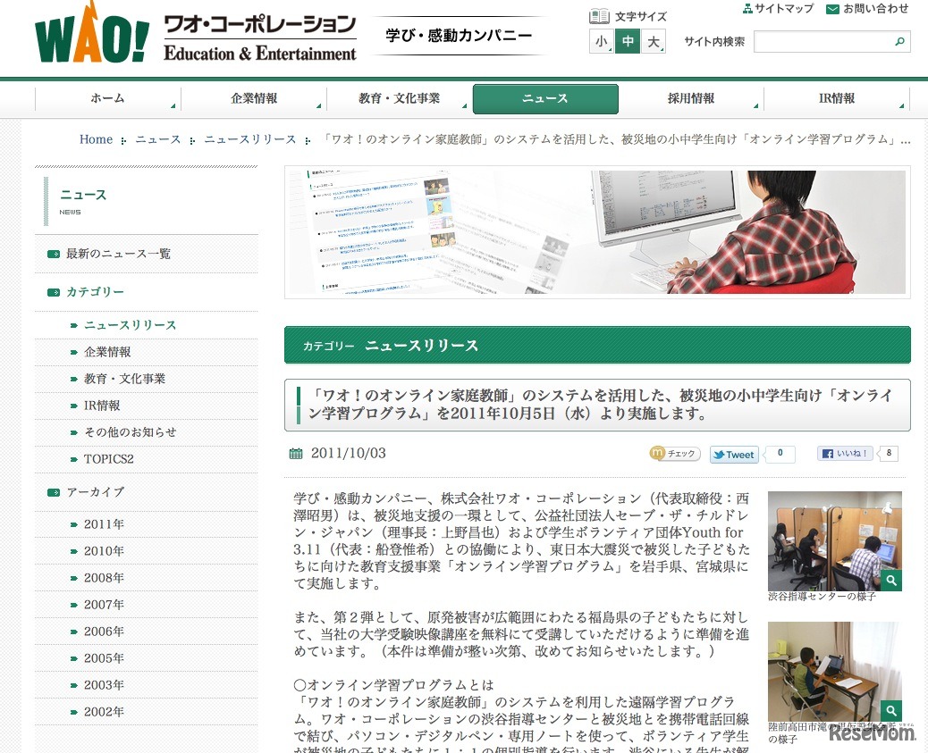The image size is (928, 753).
Task: Click the 渋谷指導センターの様子 caption
Action: click(823, 597)
